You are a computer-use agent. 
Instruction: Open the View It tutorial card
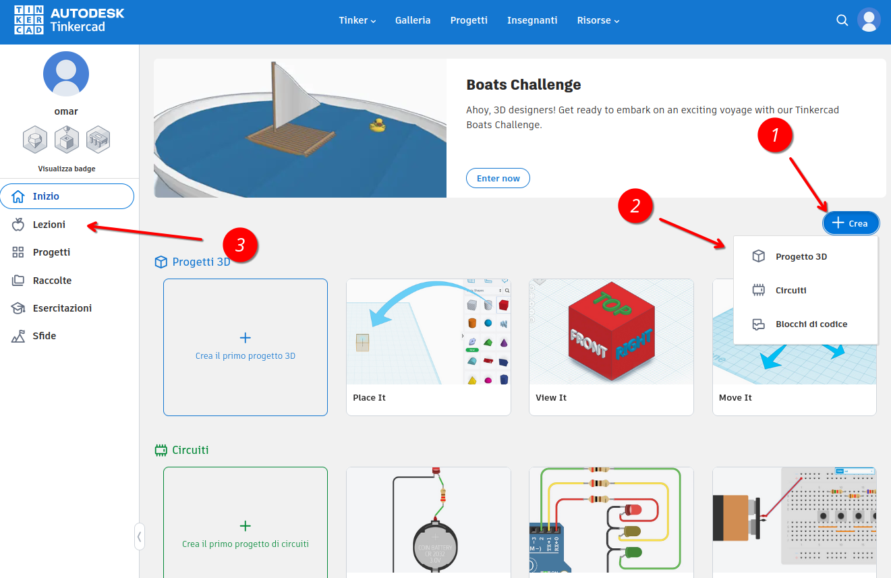(611, 347)
